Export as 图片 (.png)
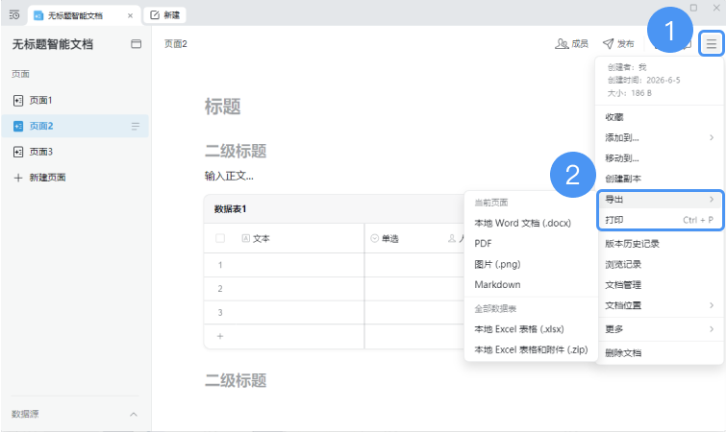Screen dimensions: 726x432 531,264
